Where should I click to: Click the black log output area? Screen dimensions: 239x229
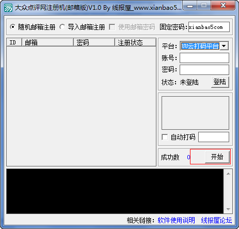coord(115,191)
